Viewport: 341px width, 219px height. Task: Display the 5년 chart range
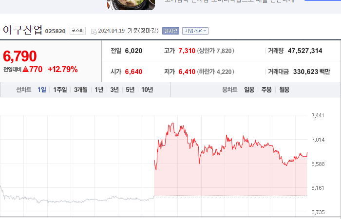(x=130, y=90)
